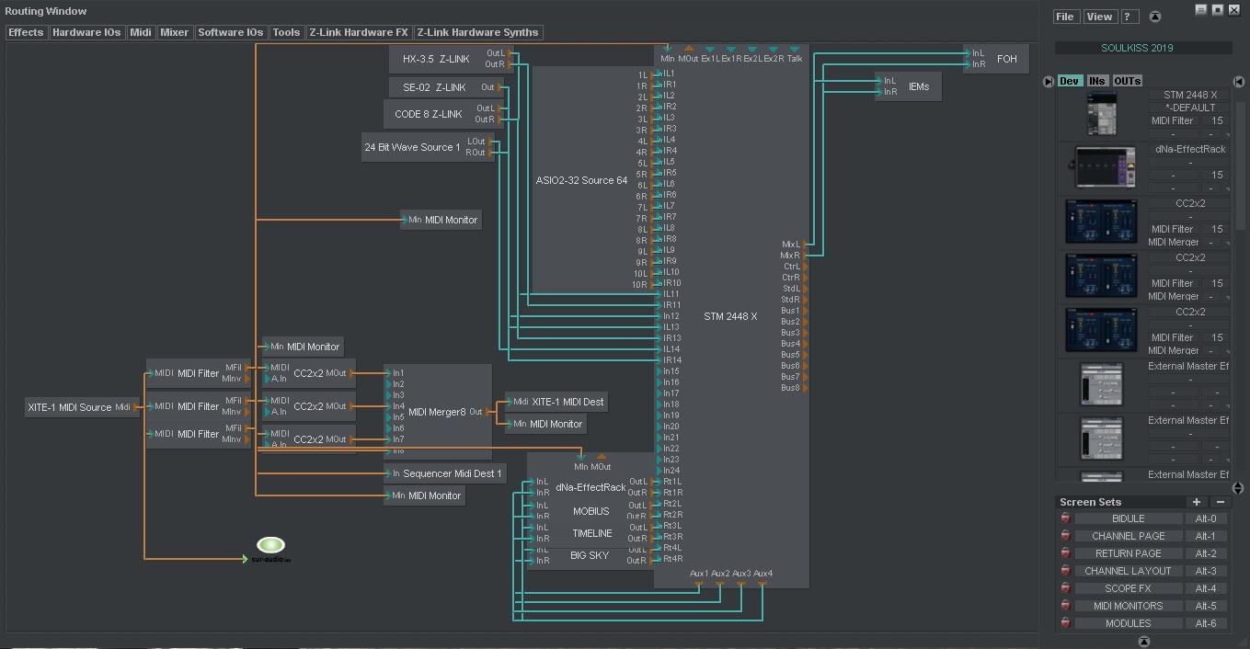Click the MixL output port on STM 2448 X
This screenshot has width=1250, height=649.
click(x=806, y=245)
